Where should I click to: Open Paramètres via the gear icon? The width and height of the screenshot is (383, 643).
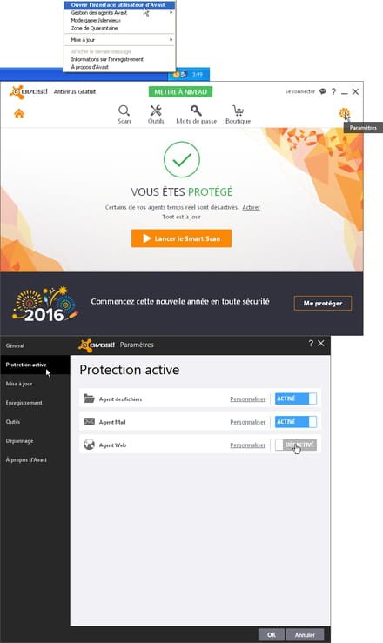pyautogui.click(x=344, y=113)
